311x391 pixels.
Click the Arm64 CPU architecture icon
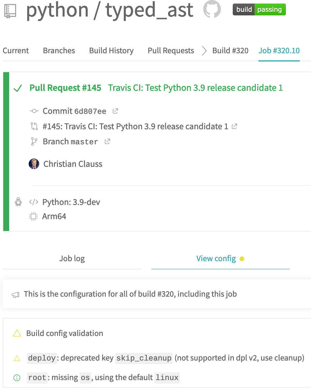[x=33, y=216]
